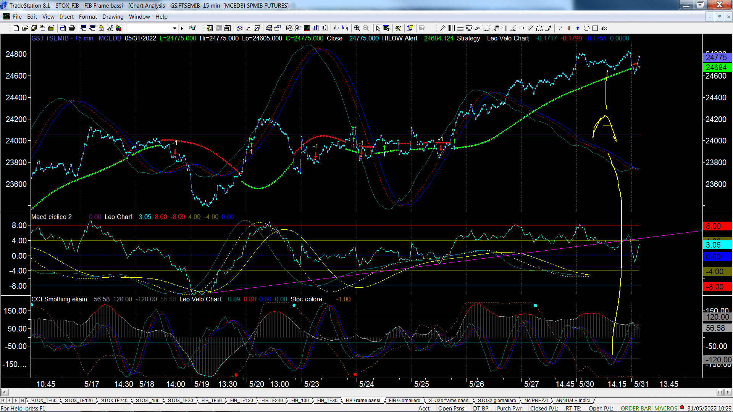Select the pencil line drawing tool
This screenshot has height=412, width=733.
549,28
